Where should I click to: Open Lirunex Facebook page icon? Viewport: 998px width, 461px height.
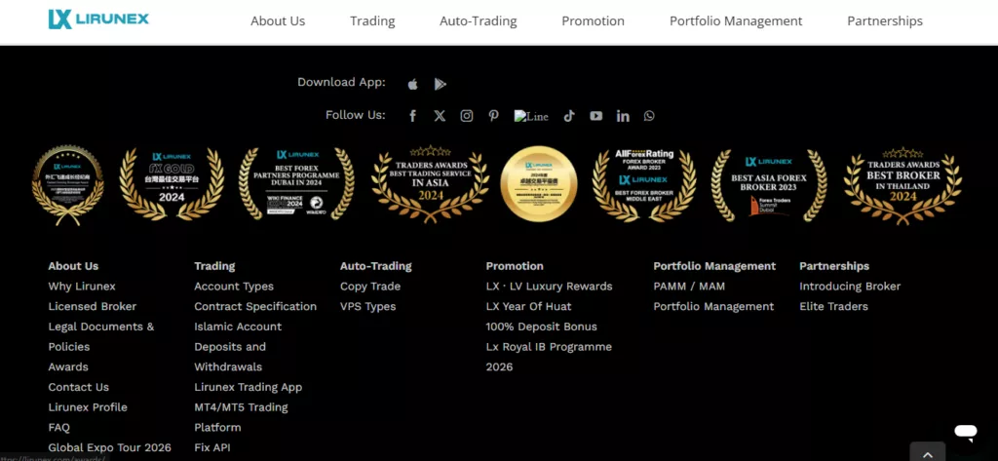click(412, 116)
